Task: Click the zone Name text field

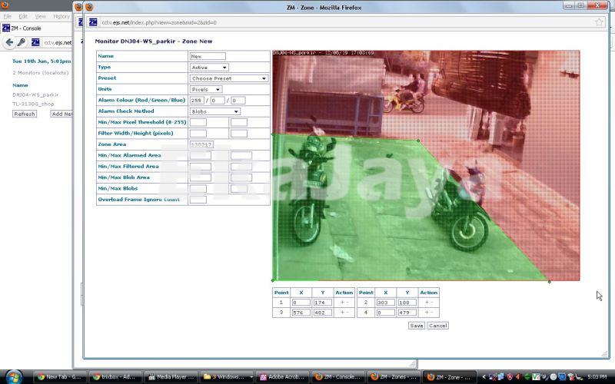Action: [x=208, y=56]
